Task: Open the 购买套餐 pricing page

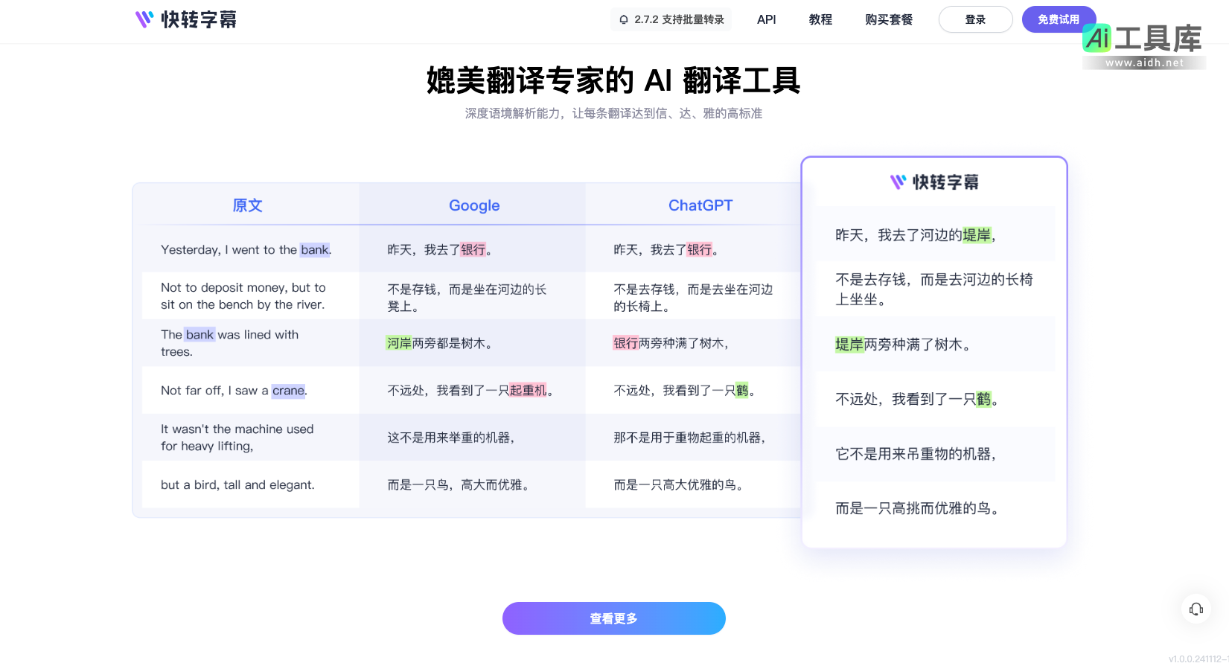Action: pyautogui.click(x=888, y=19)
